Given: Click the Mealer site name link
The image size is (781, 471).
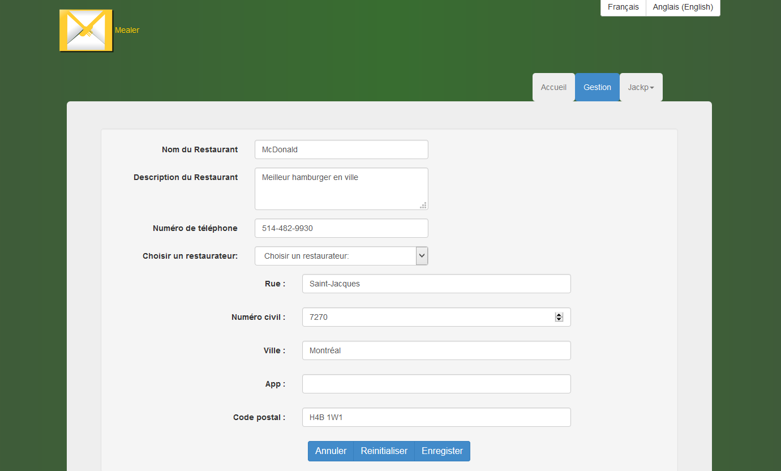Looking at the screenshot, I should point(127,30).
